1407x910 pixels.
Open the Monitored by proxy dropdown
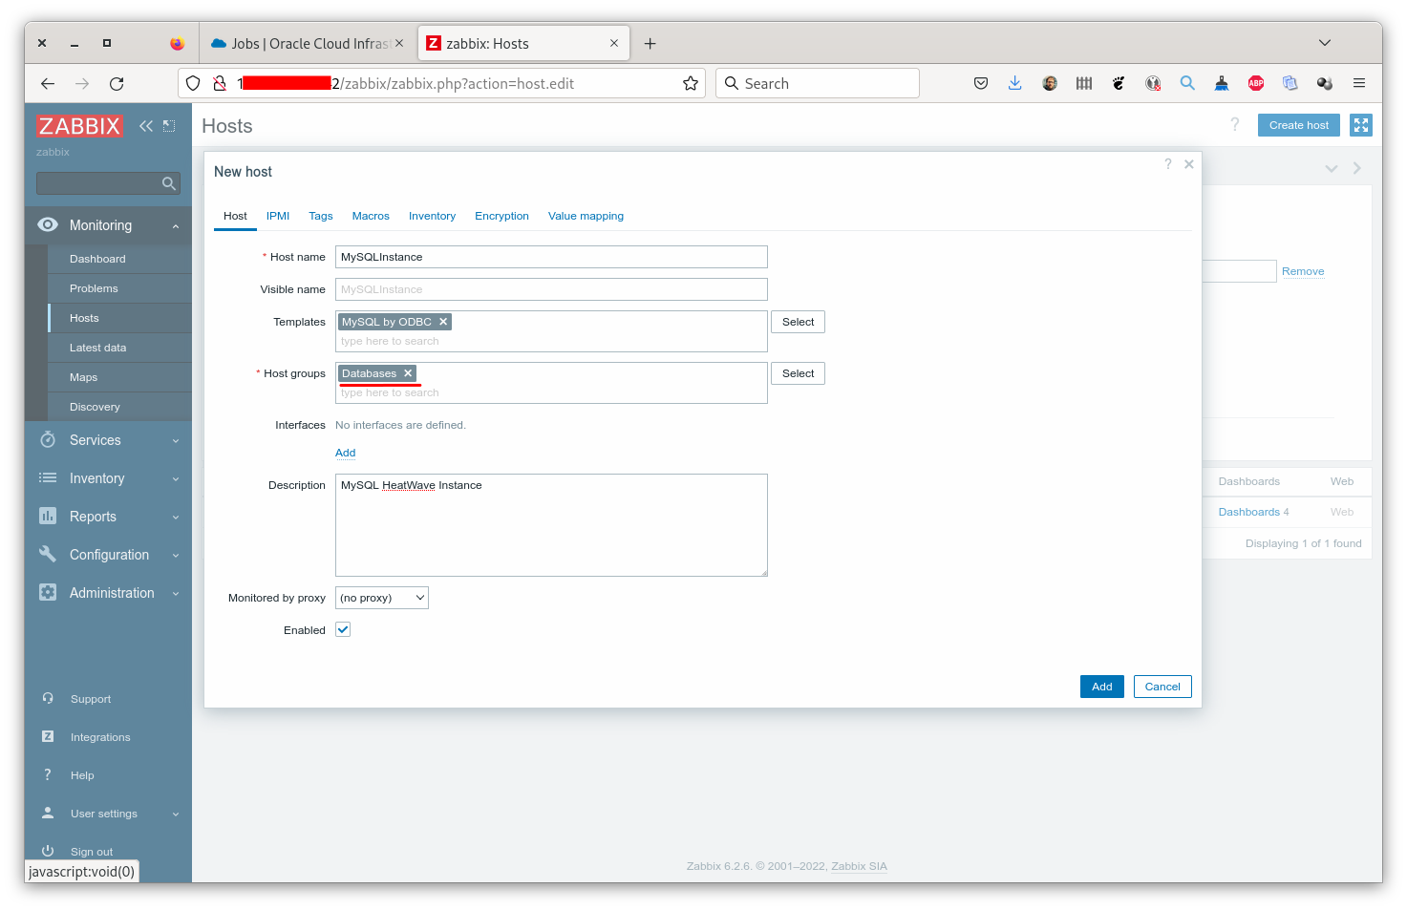[x=381, y=597]
